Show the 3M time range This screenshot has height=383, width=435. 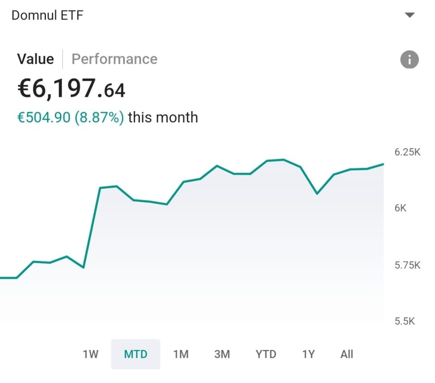tap(222, 354)
